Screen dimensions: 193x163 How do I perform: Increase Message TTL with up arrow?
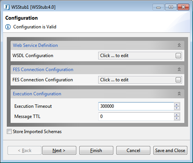coord(177,115)
